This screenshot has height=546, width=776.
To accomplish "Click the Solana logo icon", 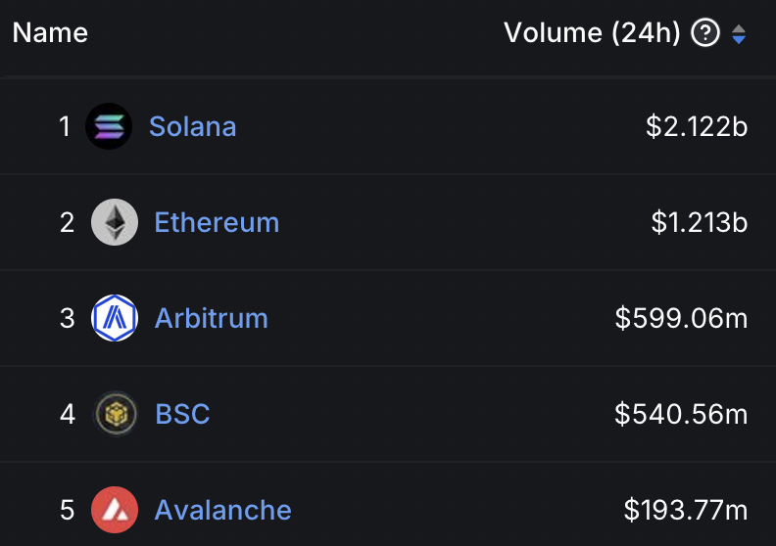I will tap(109, 126).
